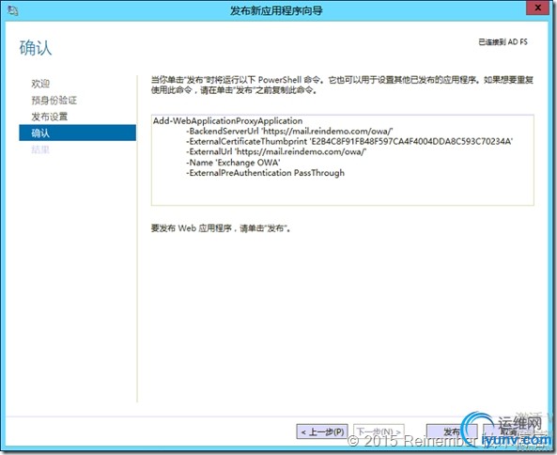
Task: Click 发布 to publish the application
Action: [x=452, y=431]
